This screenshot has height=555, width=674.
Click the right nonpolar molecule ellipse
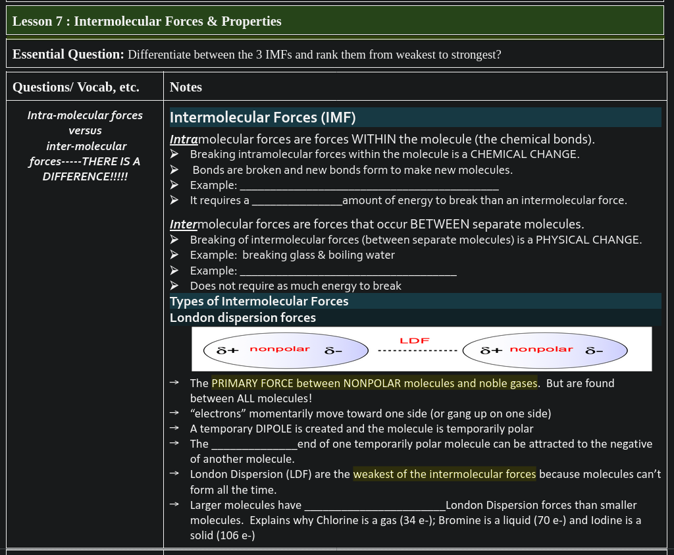click(x=544, y=350)
